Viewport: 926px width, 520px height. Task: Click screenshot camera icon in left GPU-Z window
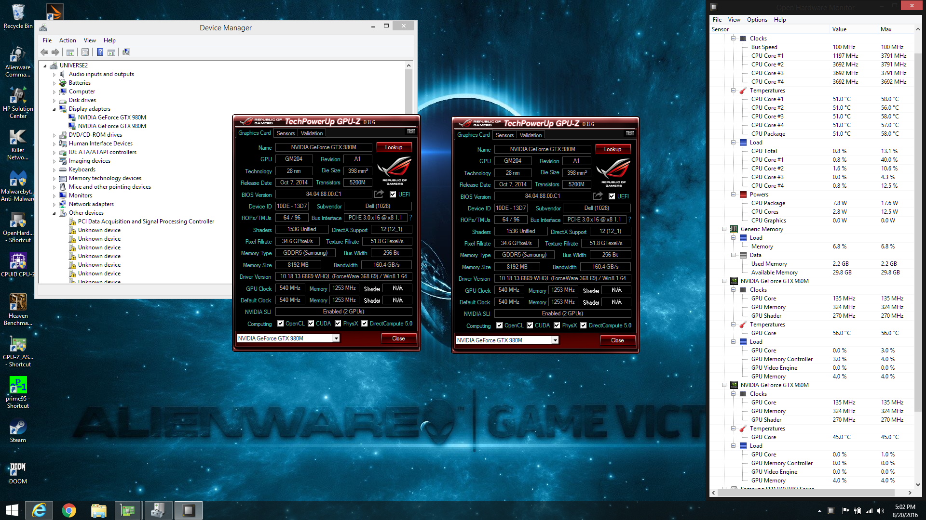click(411, 131)
